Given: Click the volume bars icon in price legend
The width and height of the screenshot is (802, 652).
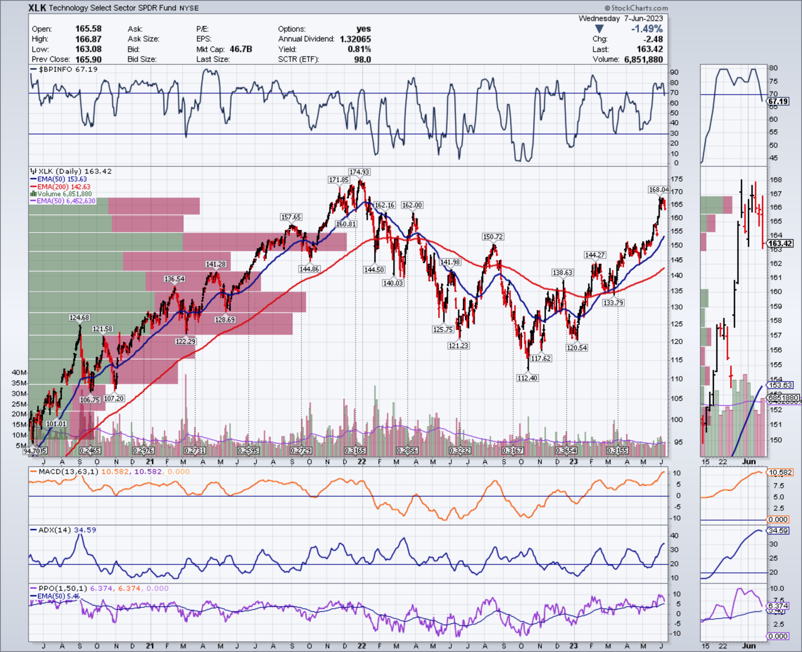Looking at the screenshot, I should pos(33,194).
